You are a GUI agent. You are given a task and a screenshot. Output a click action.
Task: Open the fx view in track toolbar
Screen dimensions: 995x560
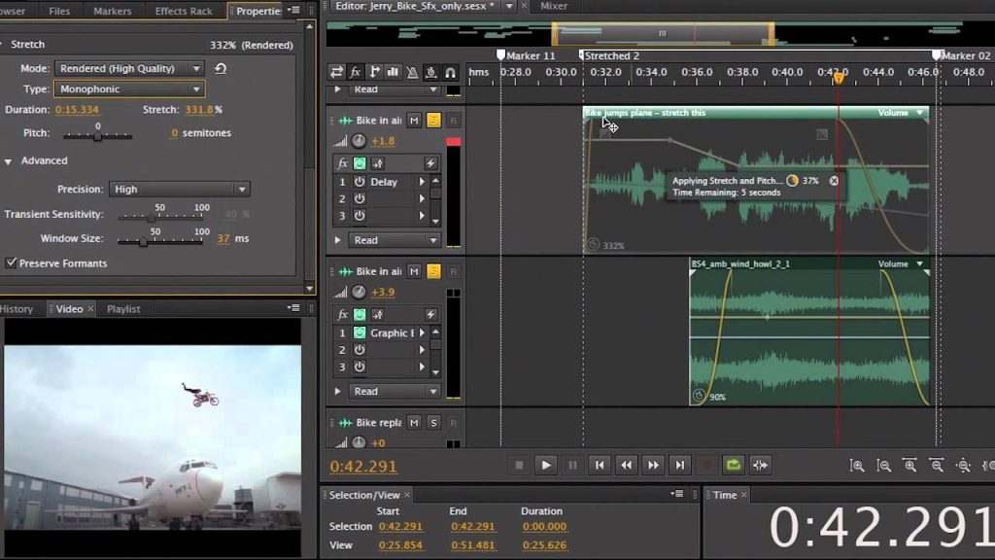click(356, 72)
